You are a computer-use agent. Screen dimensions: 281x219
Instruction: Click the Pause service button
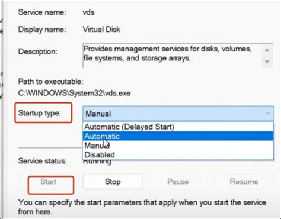[x=178, y=182]
